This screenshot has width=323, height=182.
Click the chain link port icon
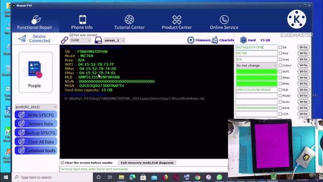tap(65, 40)
